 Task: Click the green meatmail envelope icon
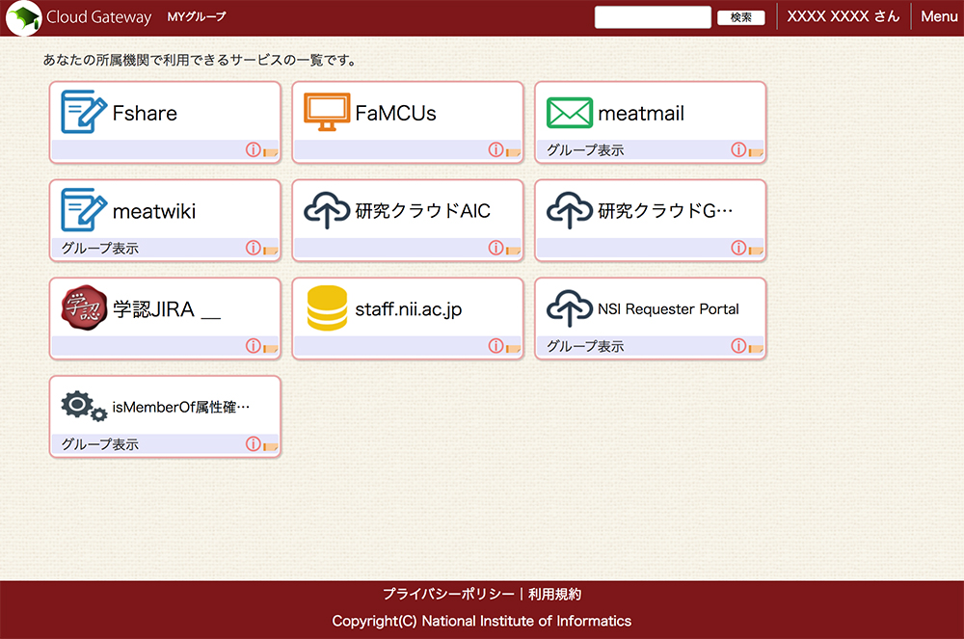pos(569,113)
